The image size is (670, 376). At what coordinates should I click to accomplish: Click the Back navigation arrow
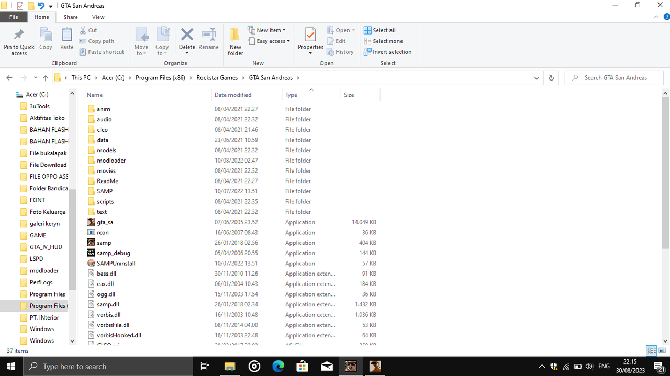pos(9,78)
